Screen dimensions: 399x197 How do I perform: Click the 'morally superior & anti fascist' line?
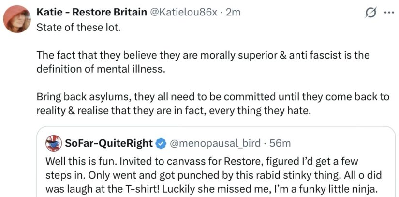coord(203,55)
